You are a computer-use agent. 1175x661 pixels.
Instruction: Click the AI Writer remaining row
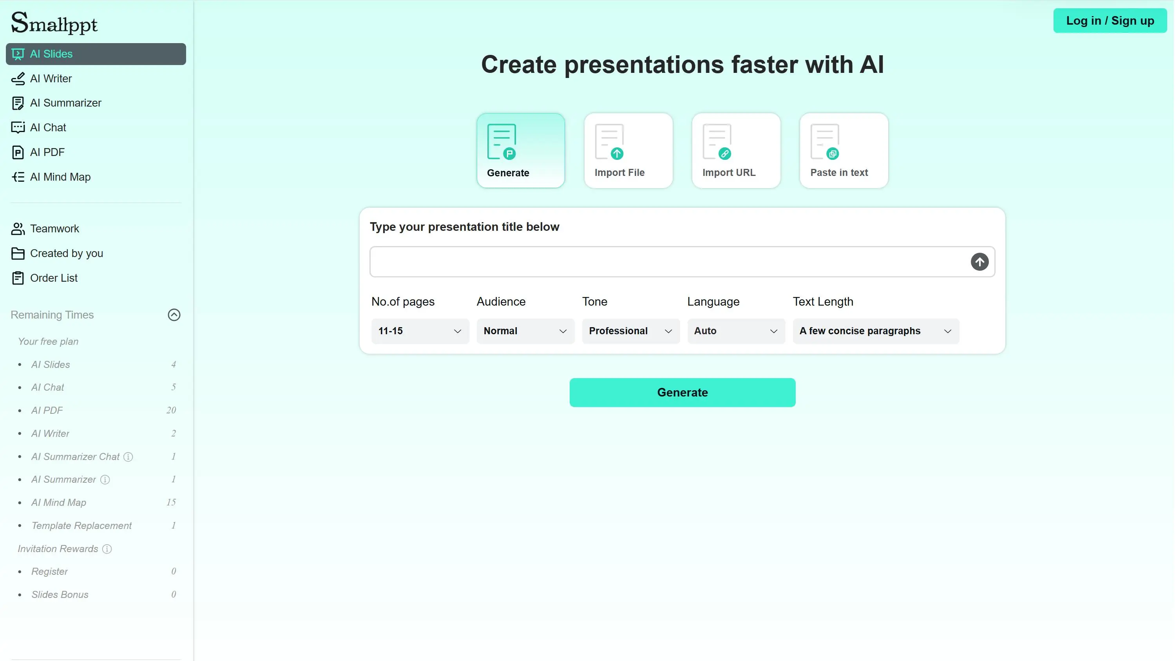(x=97, y=433)
